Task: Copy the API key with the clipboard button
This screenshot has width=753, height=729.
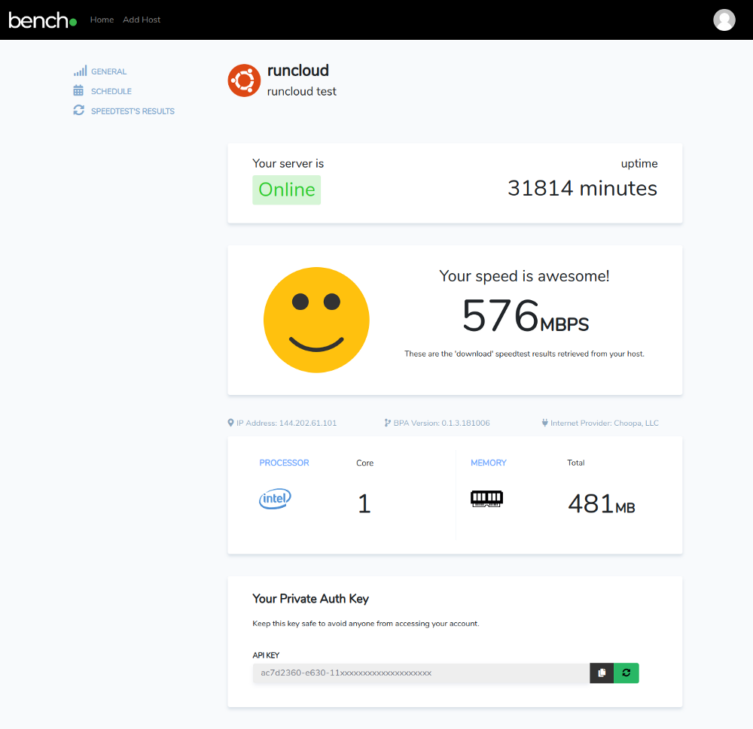Action: (602, 673)
